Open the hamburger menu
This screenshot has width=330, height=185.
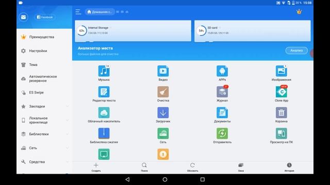(x=78, y=12)
